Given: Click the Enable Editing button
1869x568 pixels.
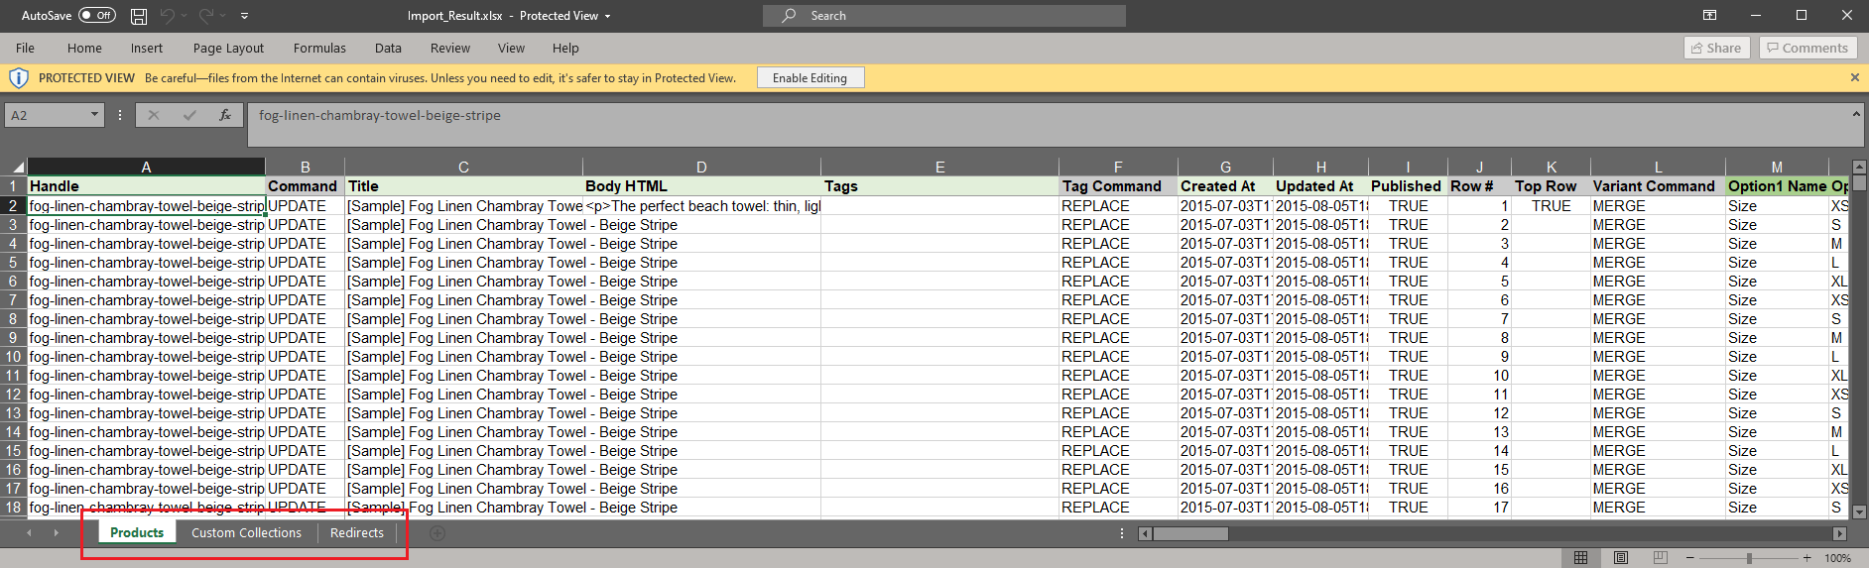Looking at the screenshot, I should (810, 77).
